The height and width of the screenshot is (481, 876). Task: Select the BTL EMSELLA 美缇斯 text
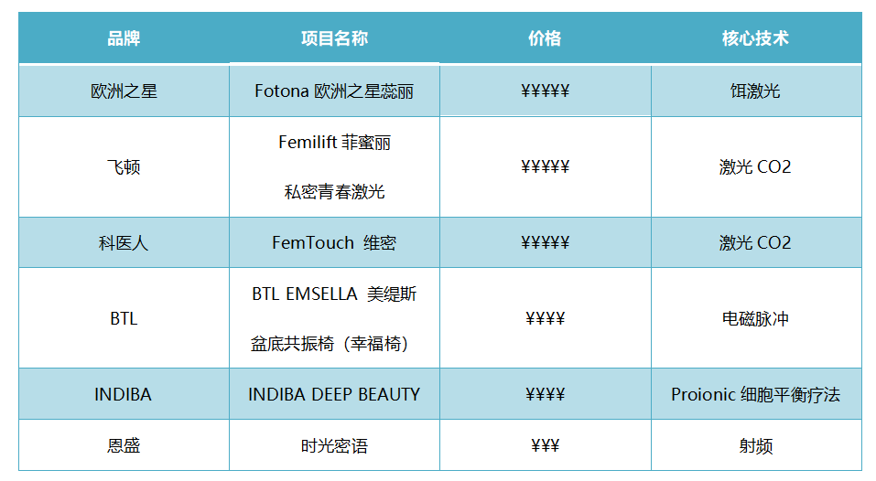(x=335, y=294)
